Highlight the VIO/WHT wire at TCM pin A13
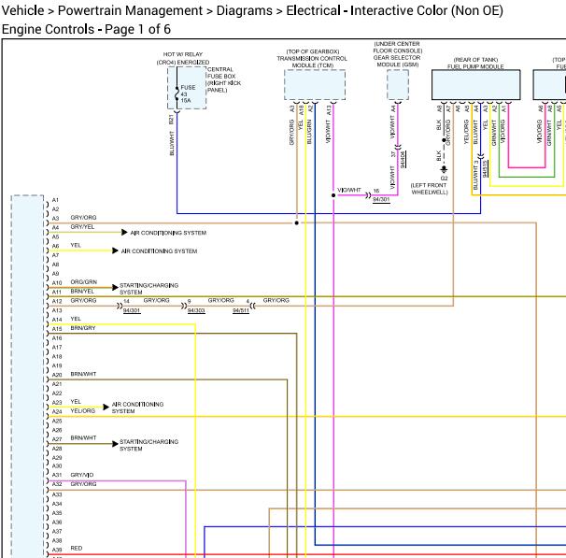The height and width of the screenshot is (558, 566). tap(333, 148)
